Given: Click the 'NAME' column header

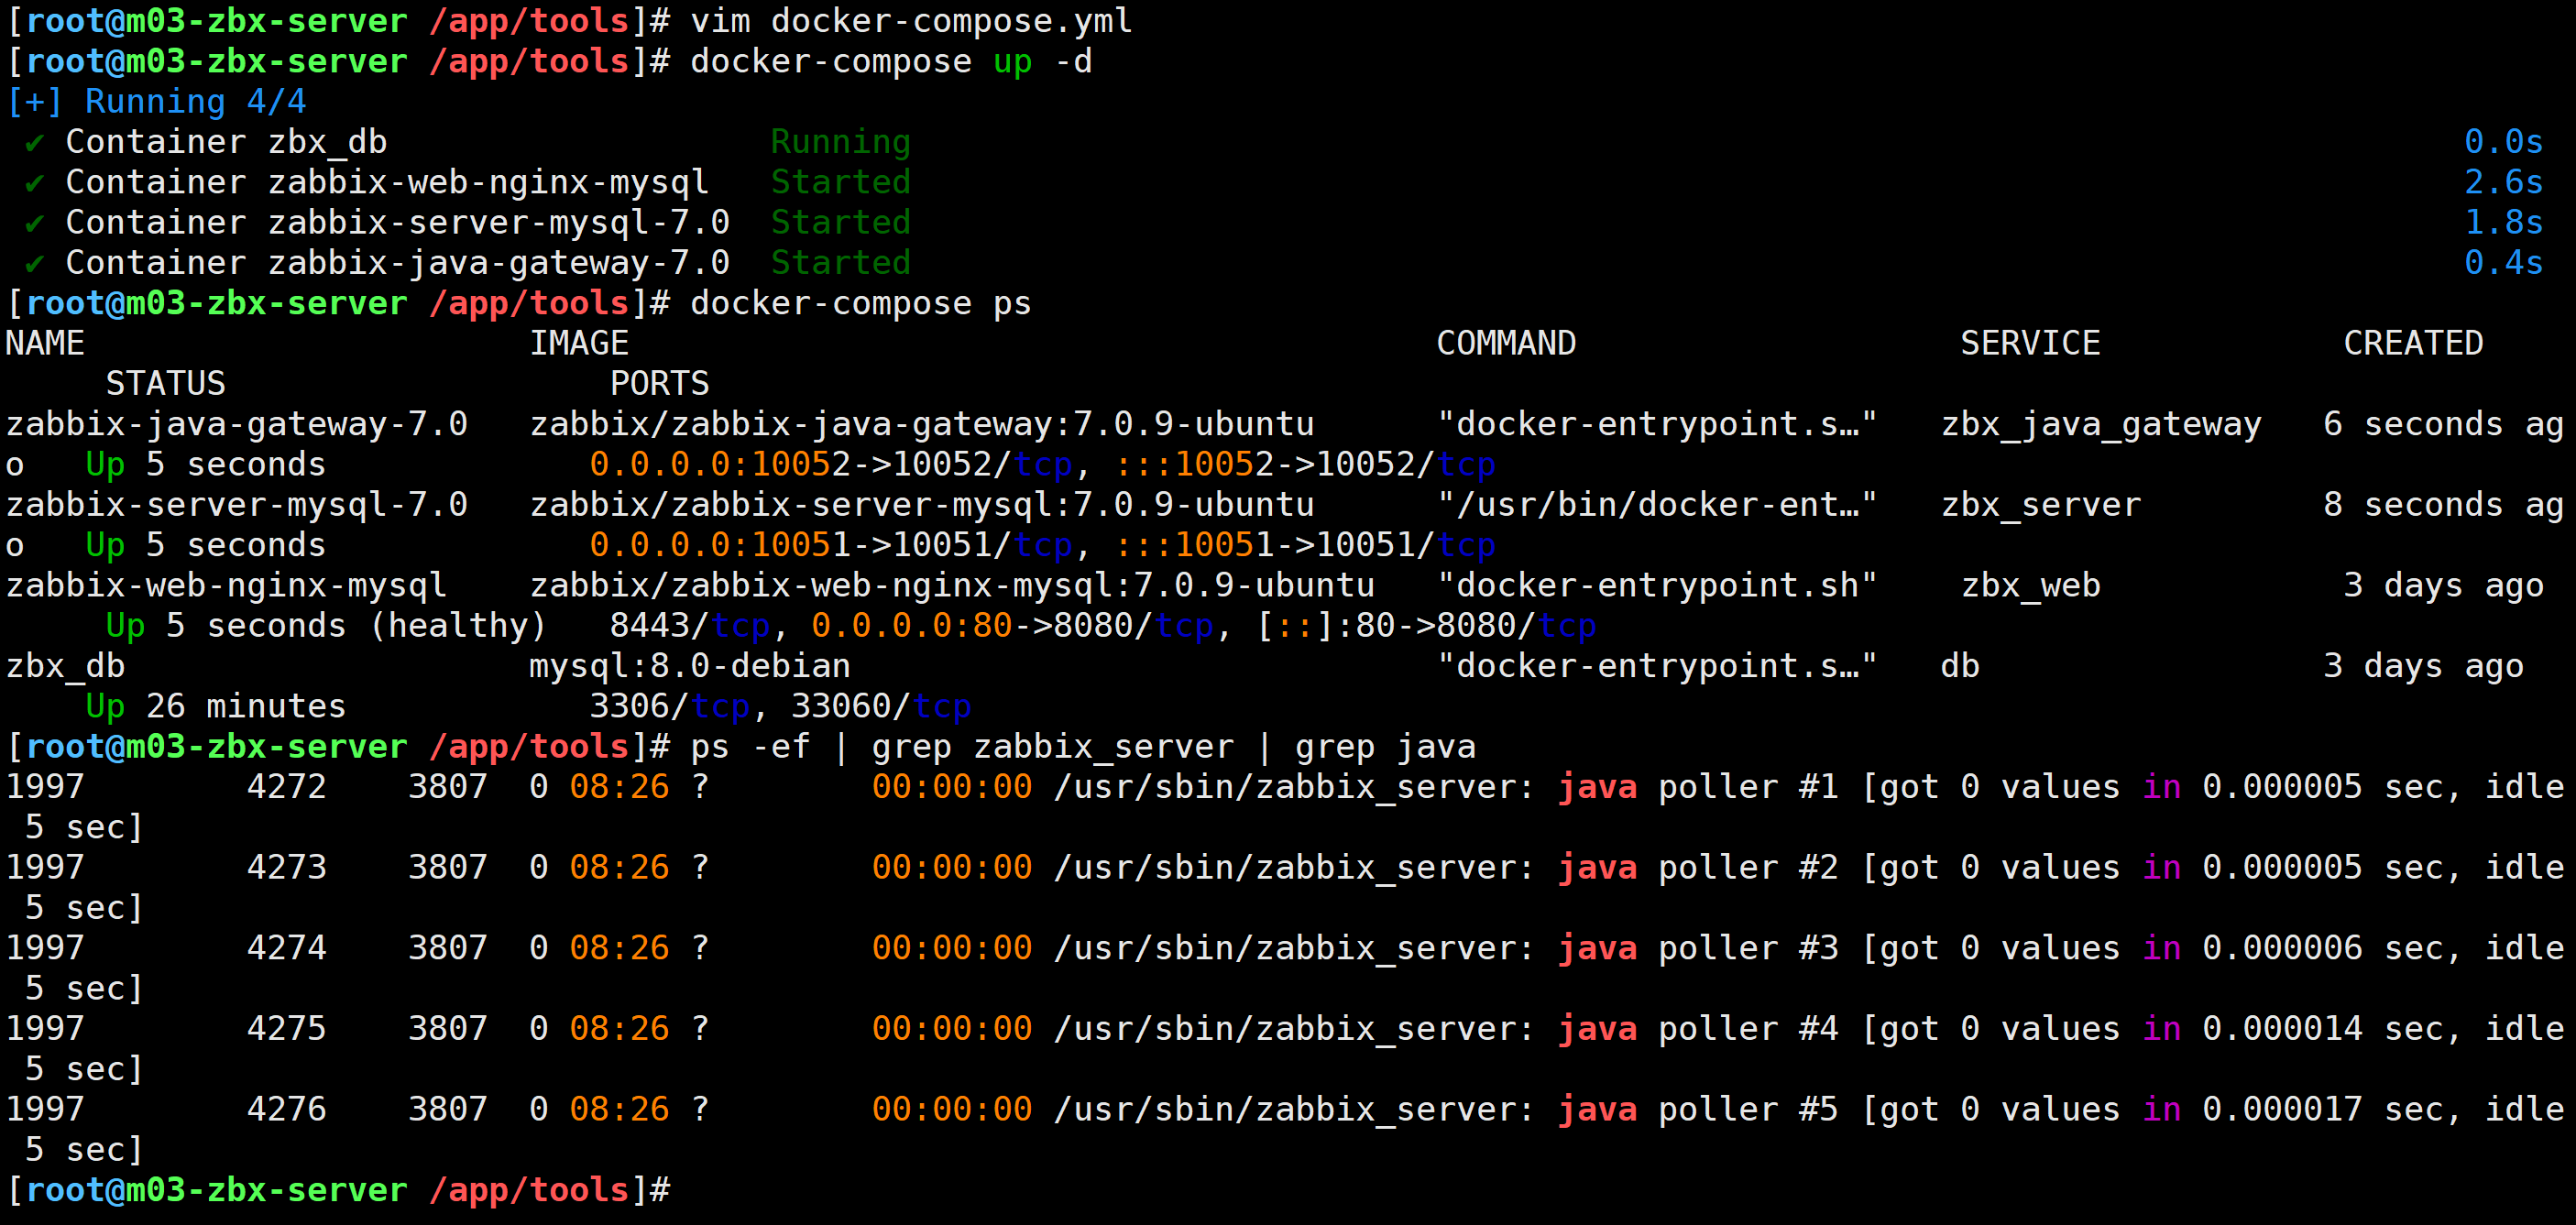Looking at the screenshot, I should [x=45, y=343].
